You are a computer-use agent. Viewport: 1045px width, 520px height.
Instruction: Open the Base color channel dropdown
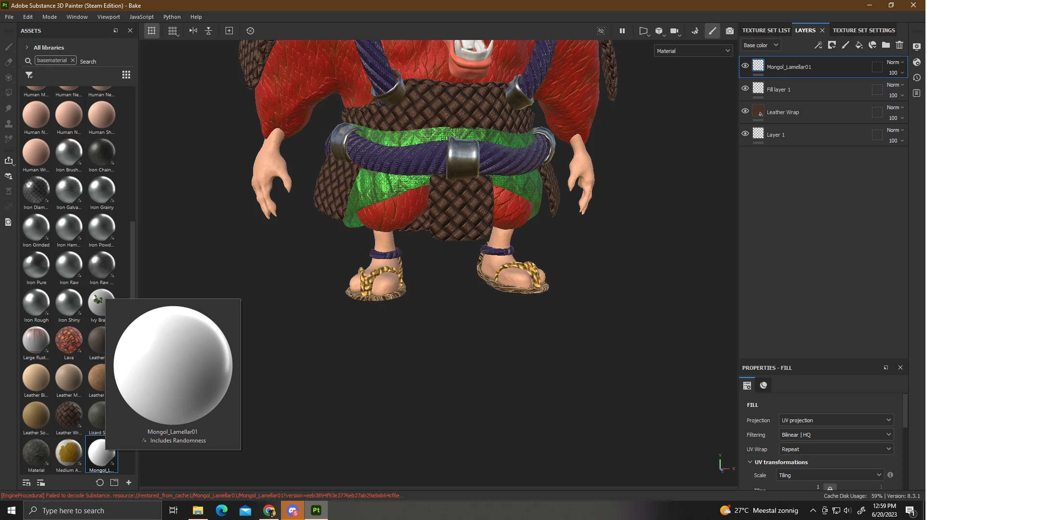761,45
